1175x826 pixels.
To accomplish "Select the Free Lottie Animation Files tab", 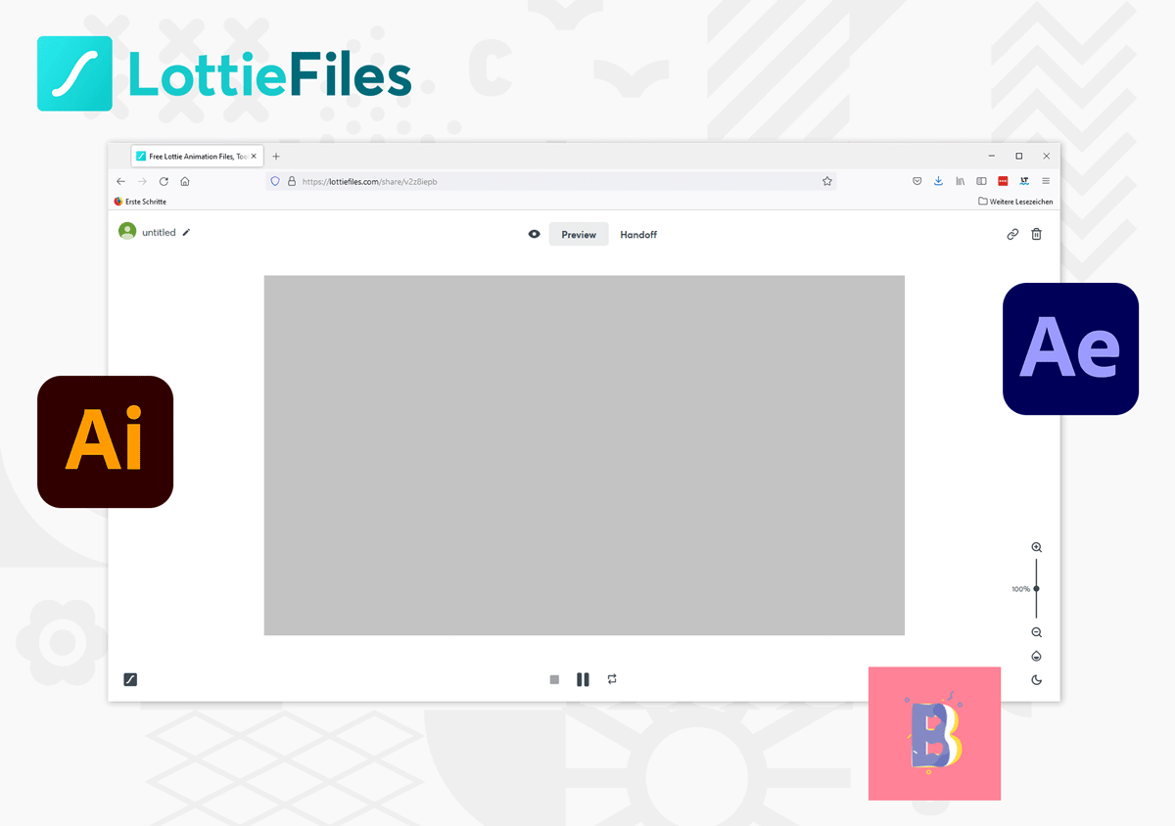I will [198, 157].
